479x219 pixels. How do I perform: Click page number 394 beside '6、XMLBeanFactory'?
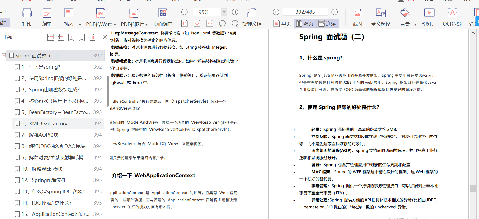pyautogui.click(x=97, y=123)
